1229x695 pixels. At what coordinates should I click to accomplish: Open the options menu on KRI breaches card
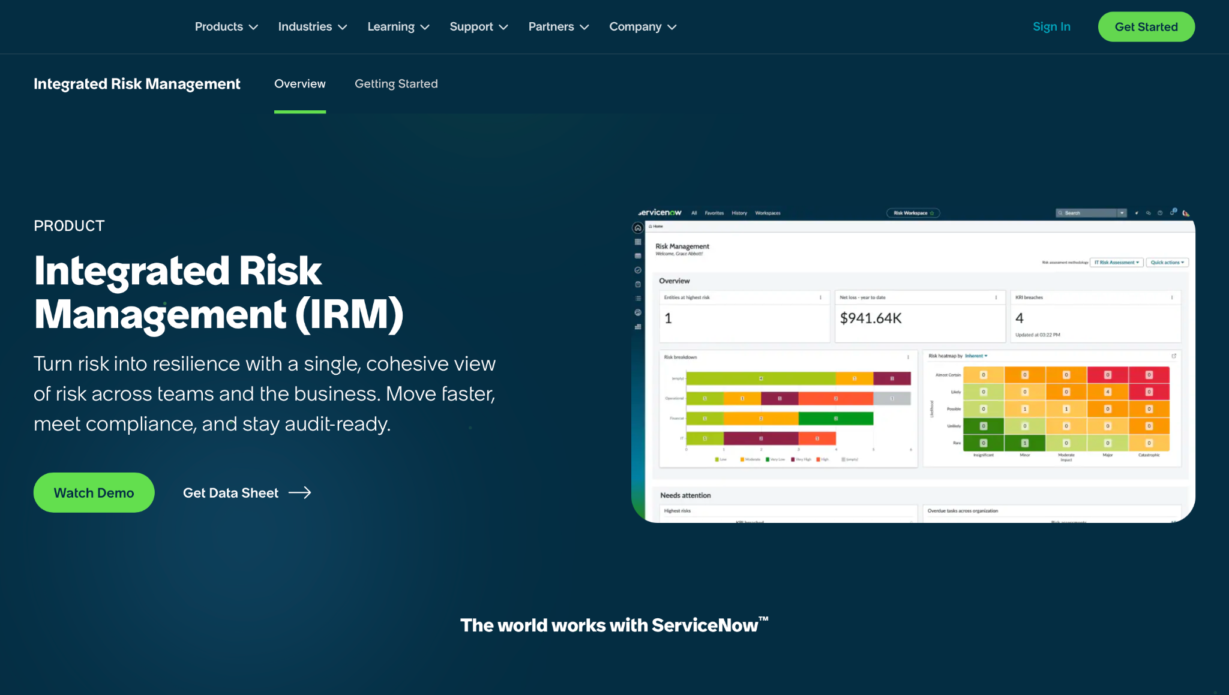coord(1172,297)
